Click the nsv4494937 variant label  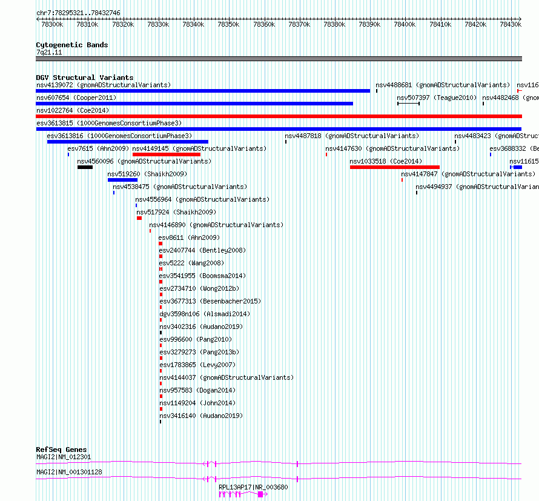tap(477, 187)
